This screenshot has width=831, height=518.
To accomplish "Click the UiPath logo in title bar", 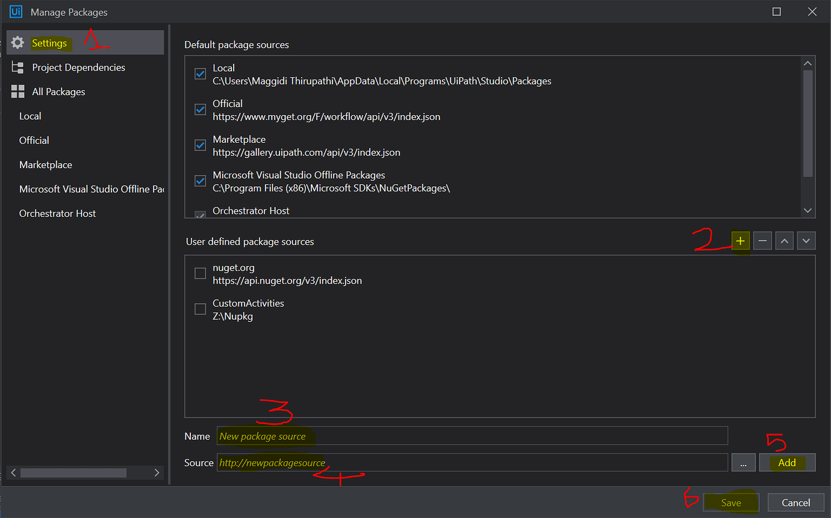I will [x=16, y=11].
